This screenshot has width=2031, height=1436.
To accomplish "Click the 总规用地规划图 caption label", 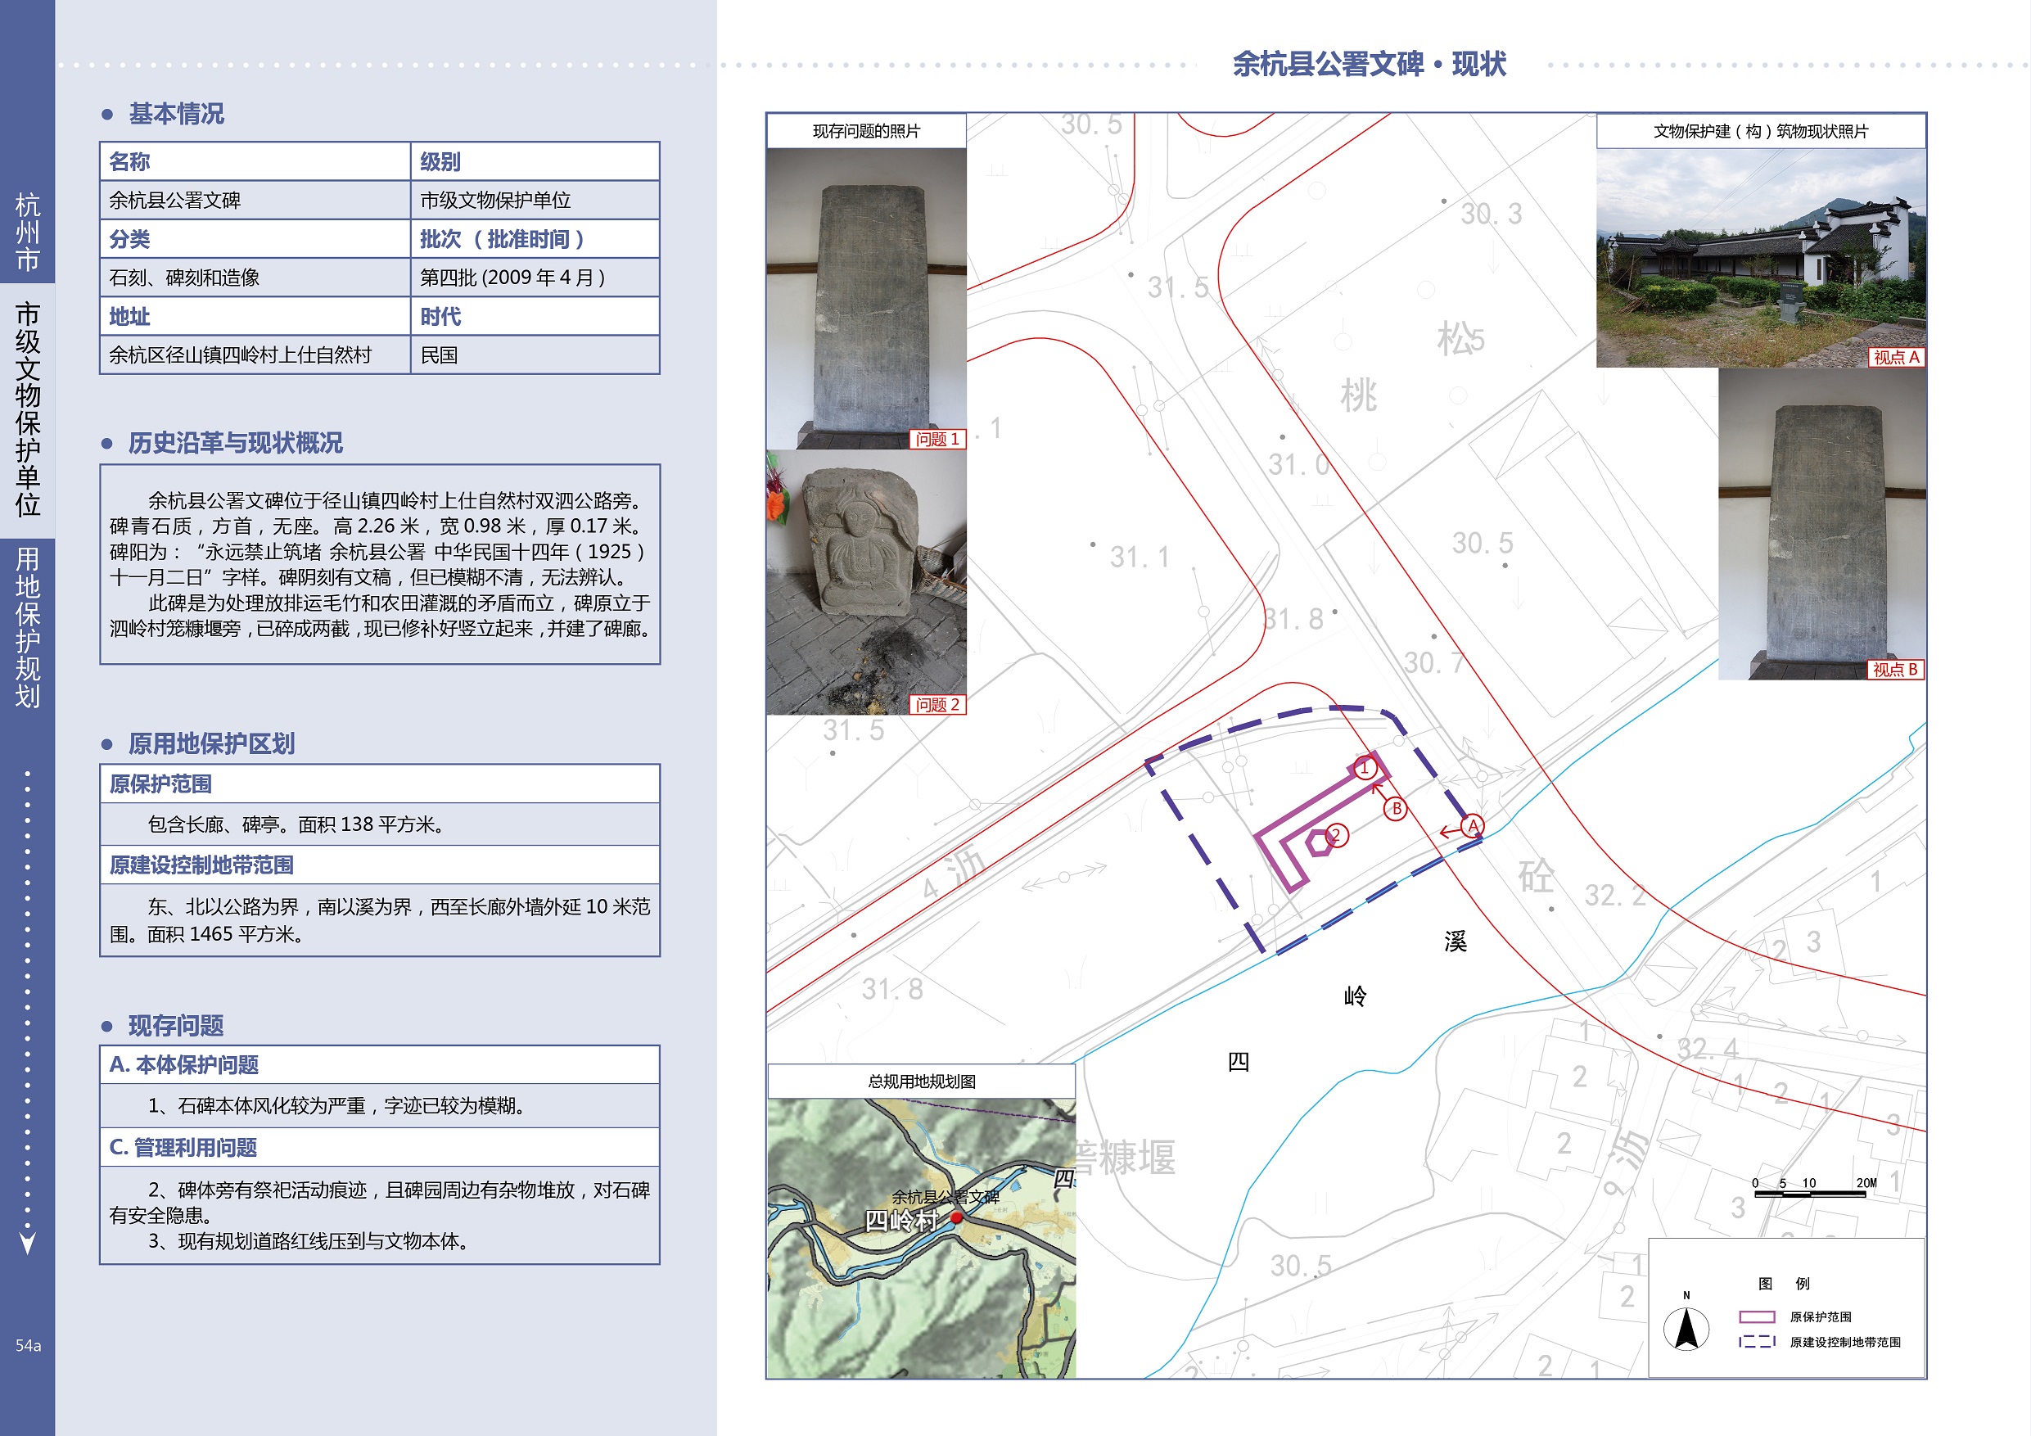I will [922, 1082].
